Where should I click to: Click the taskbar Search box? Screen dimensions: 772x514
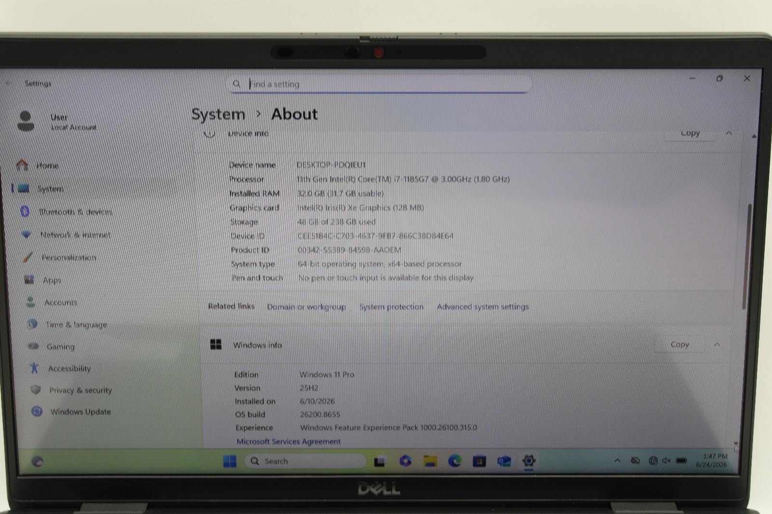[x=305, y=461]
